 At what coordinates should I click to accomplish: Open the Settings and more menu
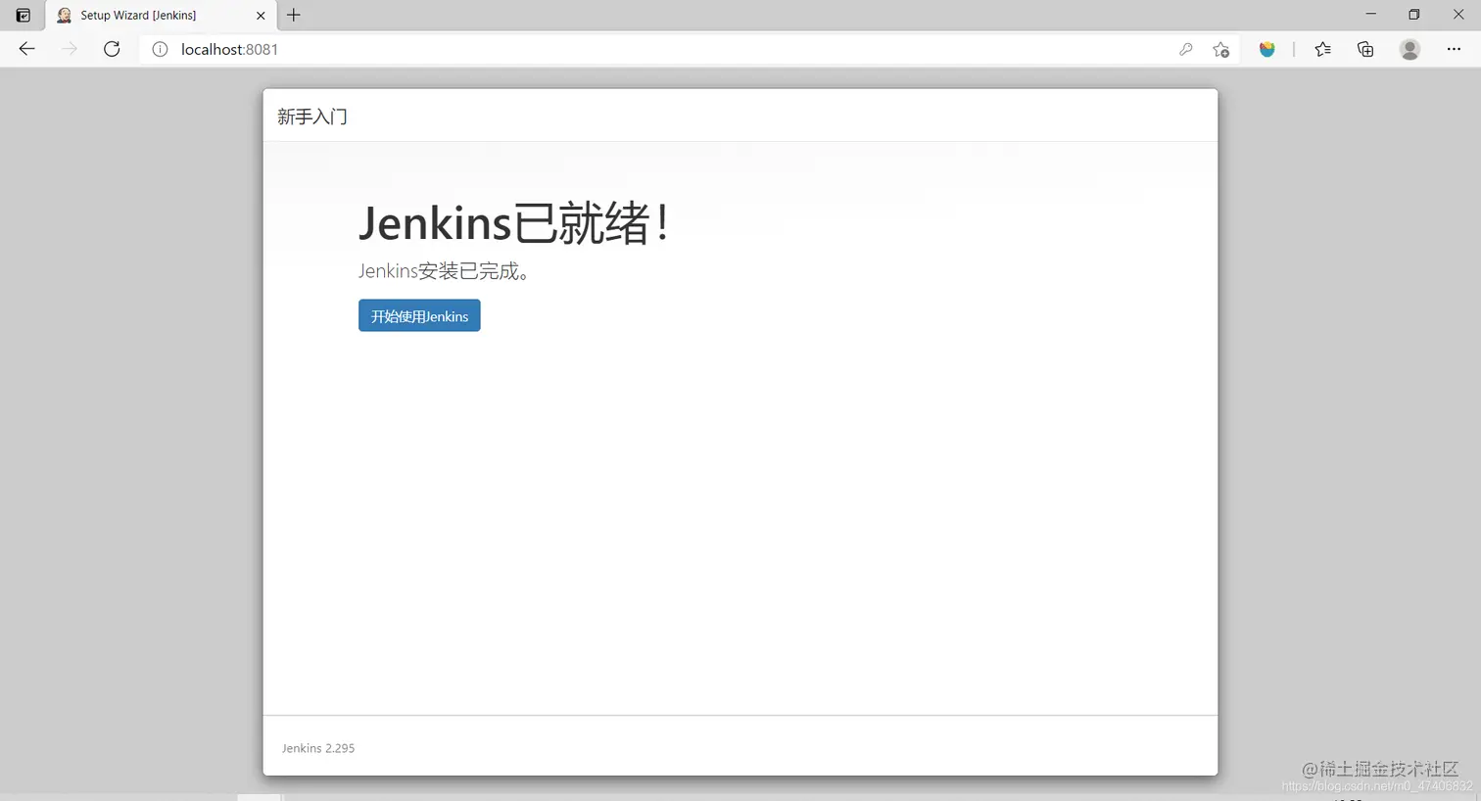coord(1454,49)
